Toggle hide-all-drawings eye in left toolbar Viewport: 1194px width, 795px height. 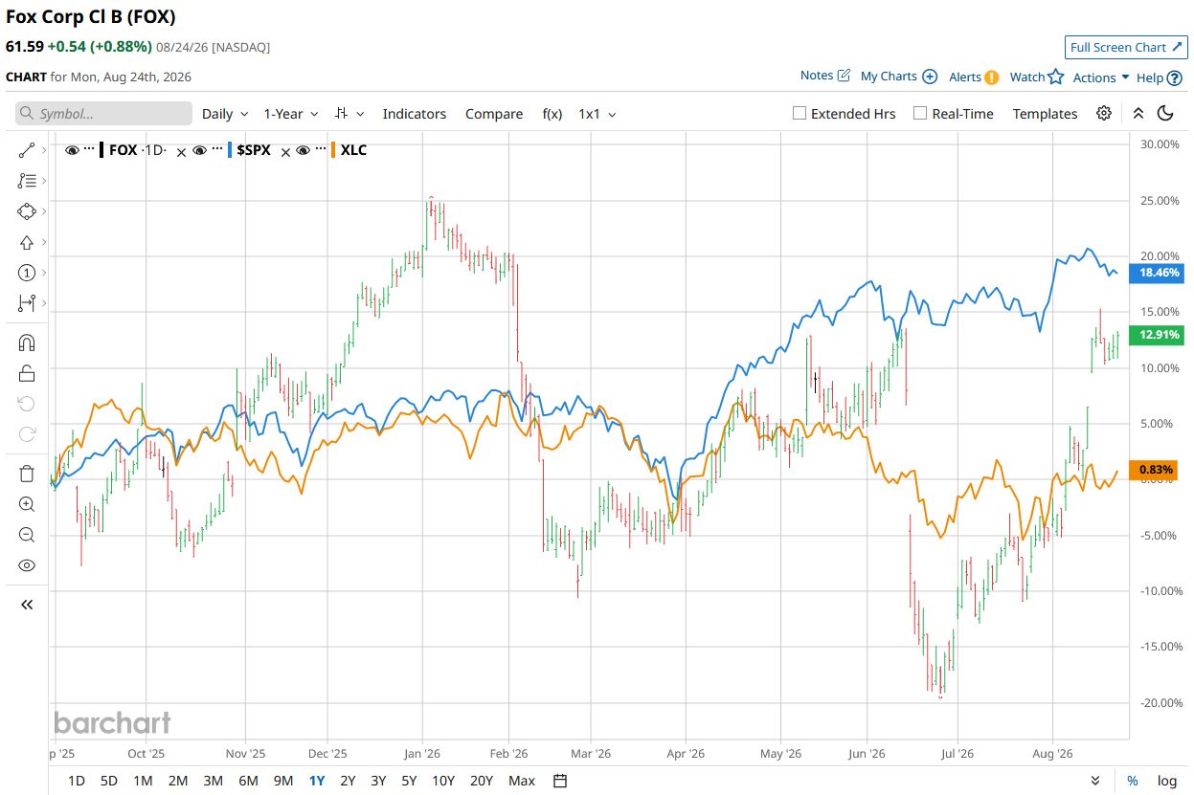coord(26,565)
